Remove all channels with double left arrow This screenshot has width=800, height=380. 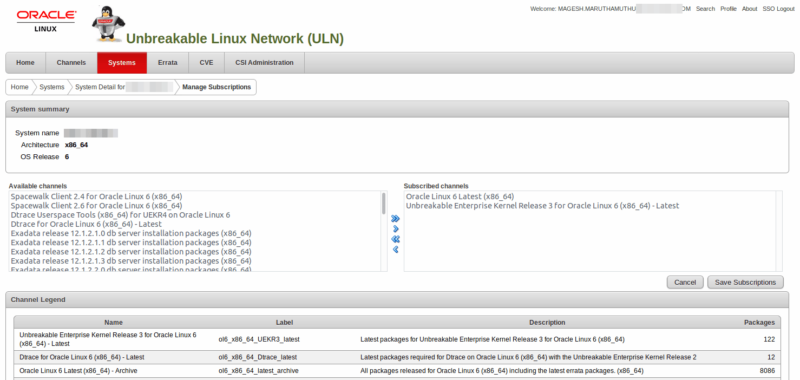pos(395,239)
